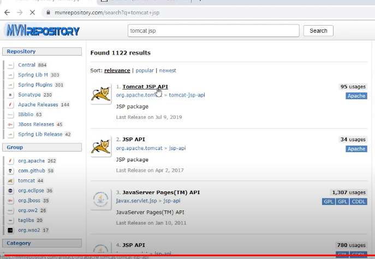Image resolution: width=375 pixels, height=259 pixels.
Task: Click the Spring Lib M icon
Action: (x=10, y=75)
